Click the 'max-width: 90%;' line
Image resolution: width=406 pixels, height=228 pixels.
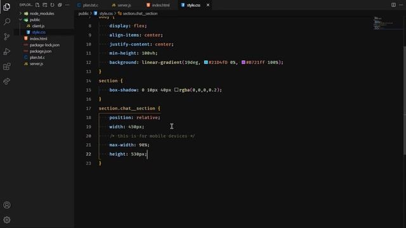(129, 145)
